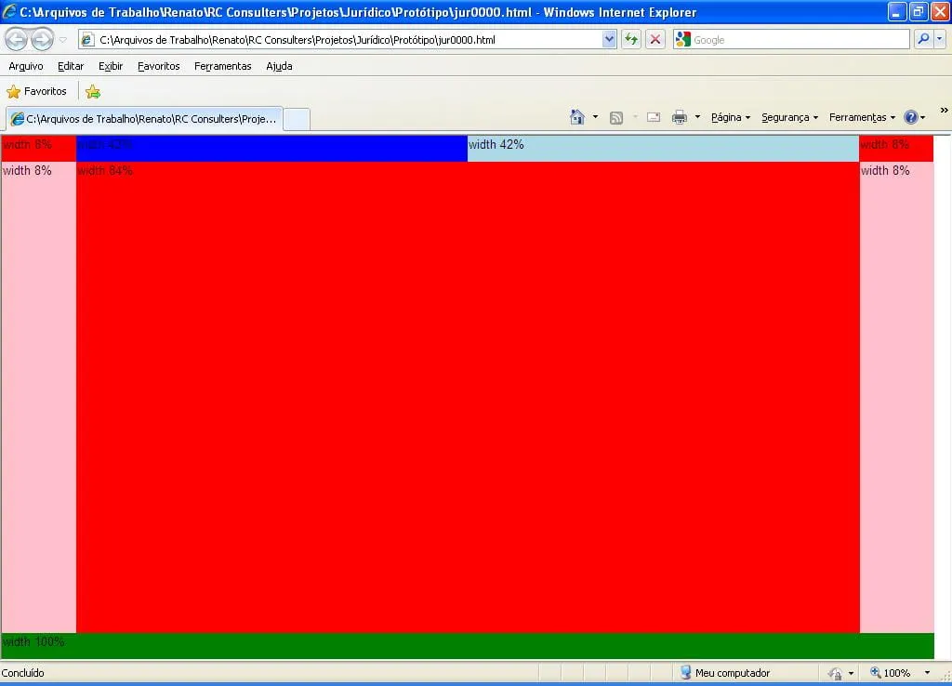
Task: Click right pink 'width 8%' column
Action: coord(896,398)
